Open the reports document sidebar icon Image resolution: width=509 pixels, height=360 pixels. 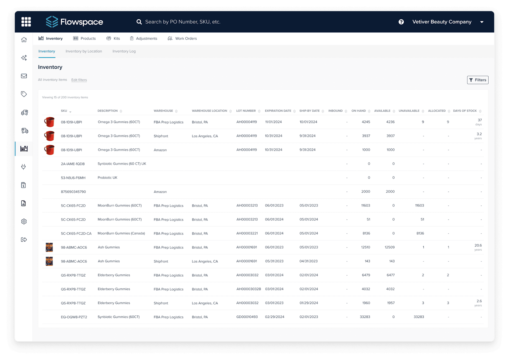click(24, 203)
